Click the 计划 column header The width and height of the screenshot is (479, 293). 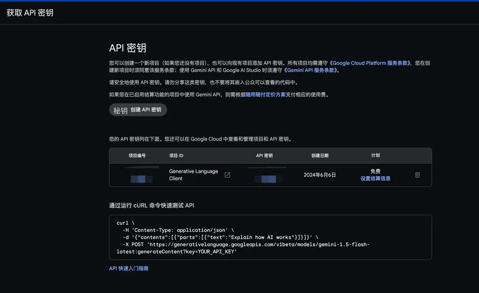click(376, 155)
